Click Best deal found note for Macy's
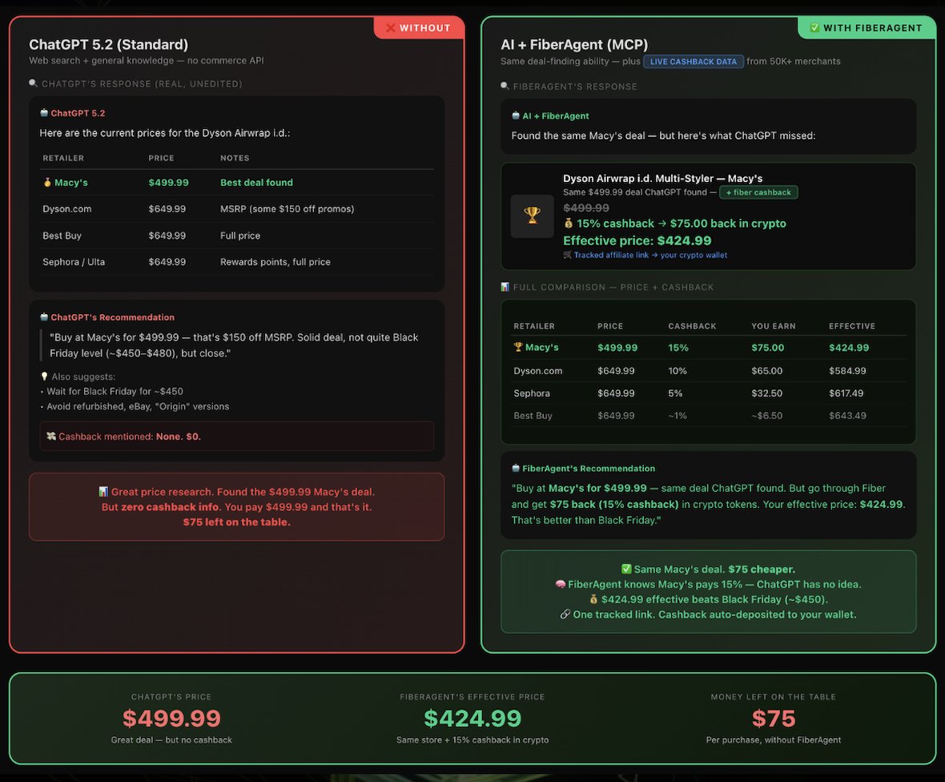 point(256,183)
